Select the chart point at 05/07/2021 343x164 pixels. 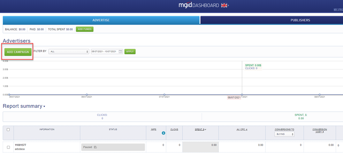pyautogui.click(x=9, y=95)
